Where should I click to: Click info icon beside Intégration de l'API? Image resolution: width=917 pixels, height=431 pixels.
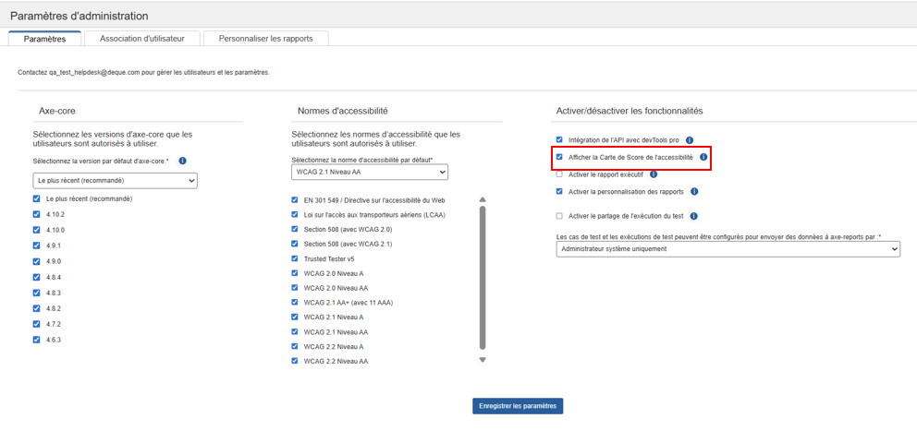tap(690, 140)
